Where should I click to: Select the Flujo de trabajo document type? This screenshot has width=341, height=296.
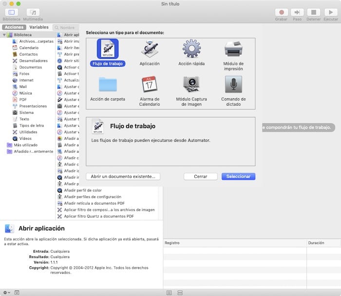[107, 50]
